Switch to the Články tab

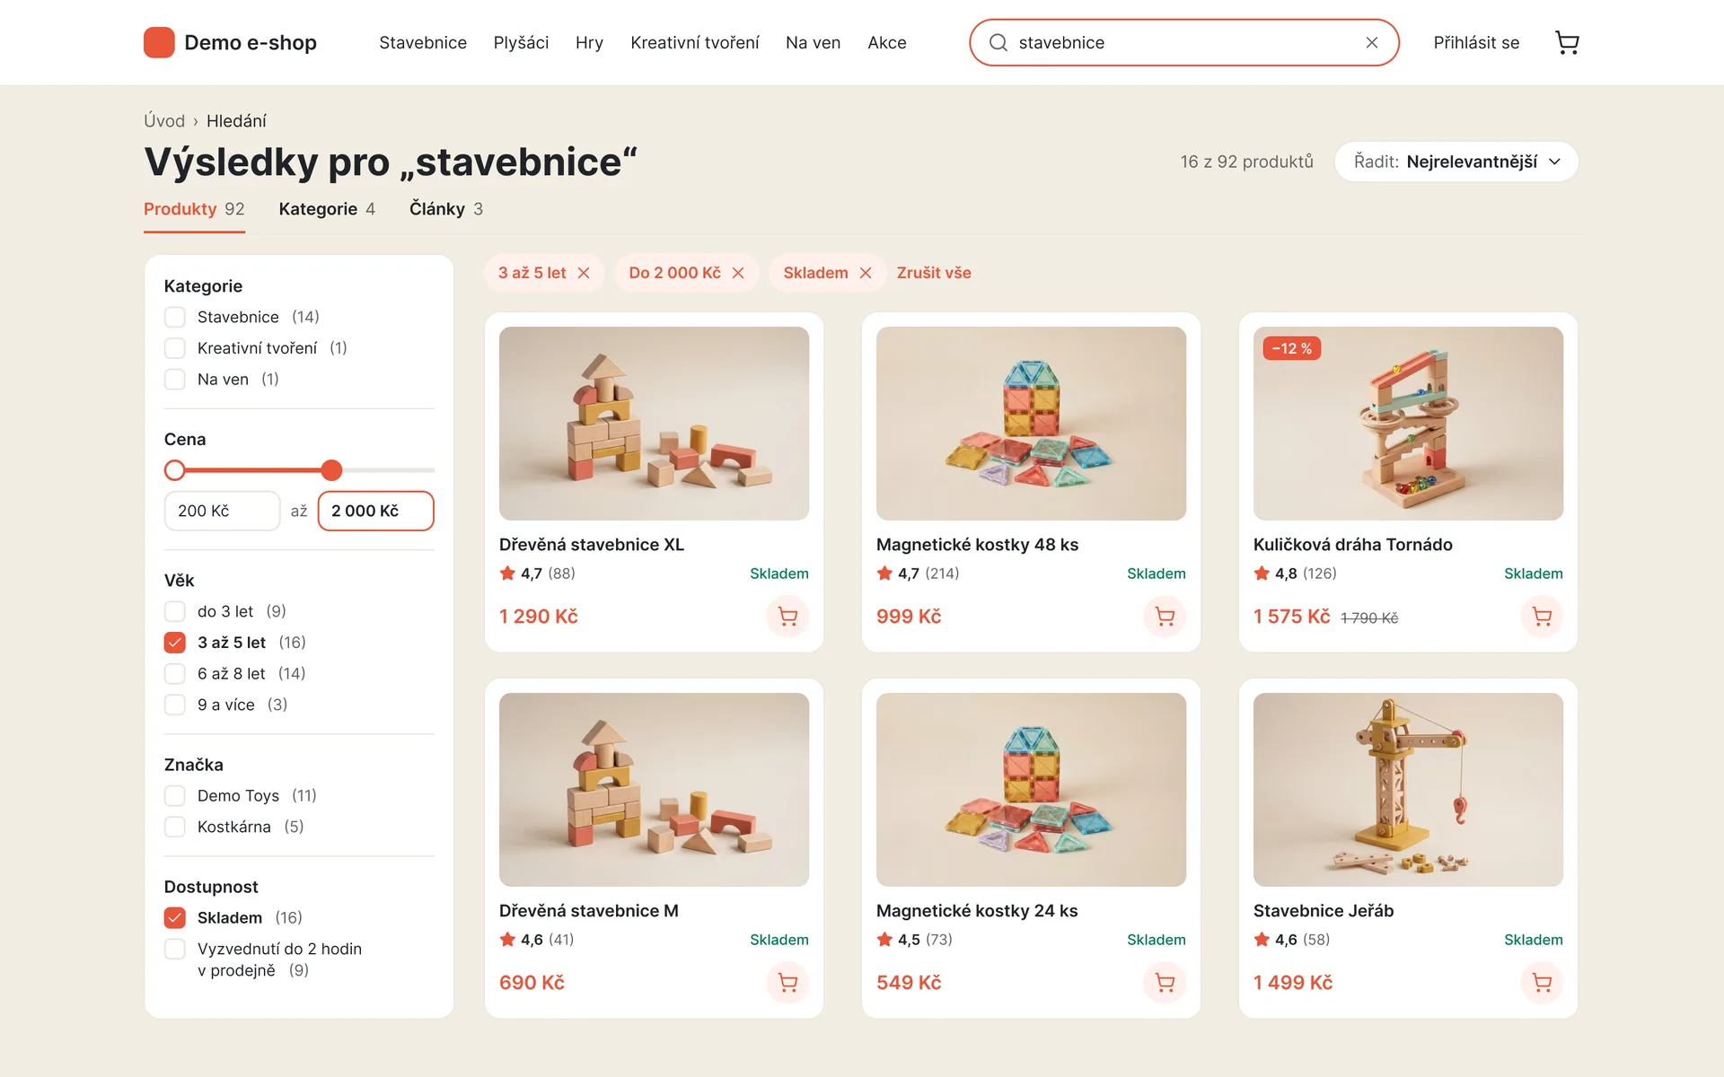[x=446, y=209]
